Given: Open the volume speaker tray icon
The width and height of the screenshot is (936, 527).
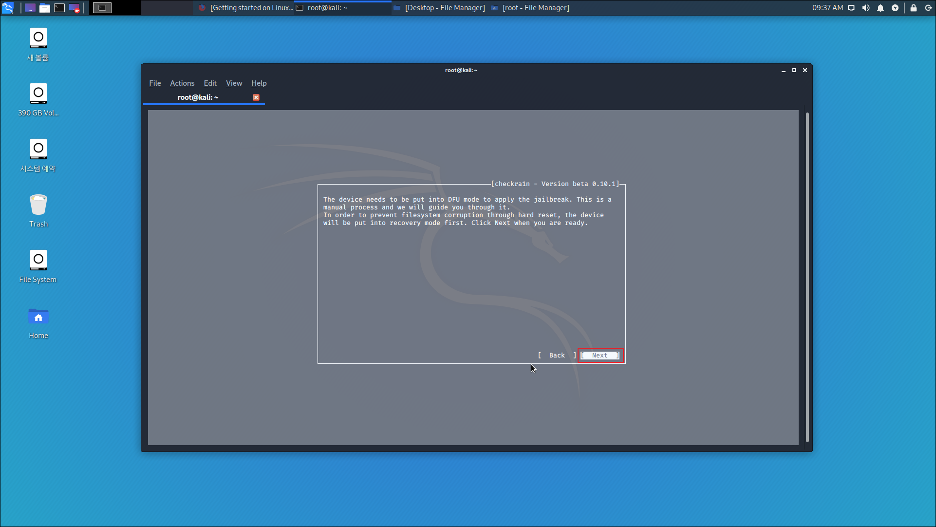Looking at the screenshot, I should (x=866, y=8).
